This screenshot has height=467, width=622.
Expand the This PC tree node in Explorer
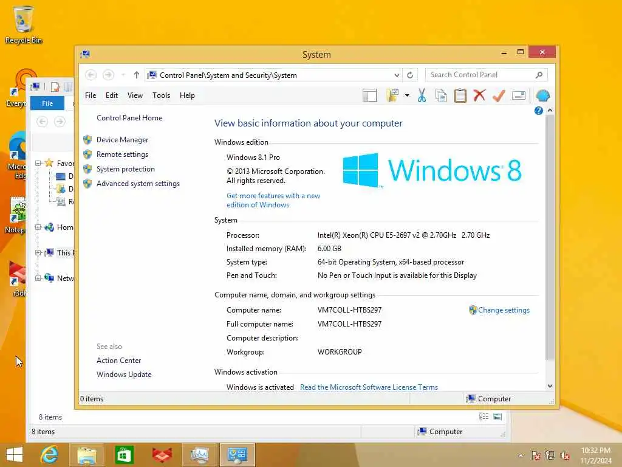pos(38,252)
